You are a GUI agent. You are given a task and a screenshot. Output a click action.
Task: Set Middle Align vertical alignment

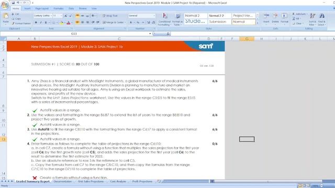tap(83, 16)
